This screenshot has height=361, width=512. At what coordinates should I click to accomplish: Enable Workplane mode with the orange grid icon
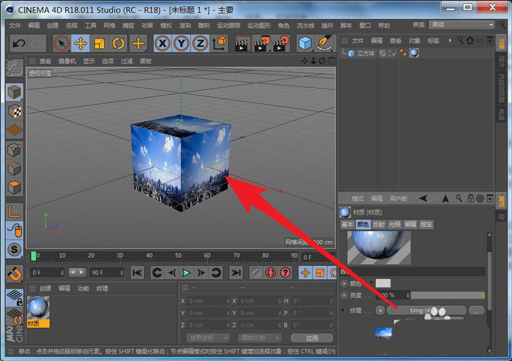(14, 130)
